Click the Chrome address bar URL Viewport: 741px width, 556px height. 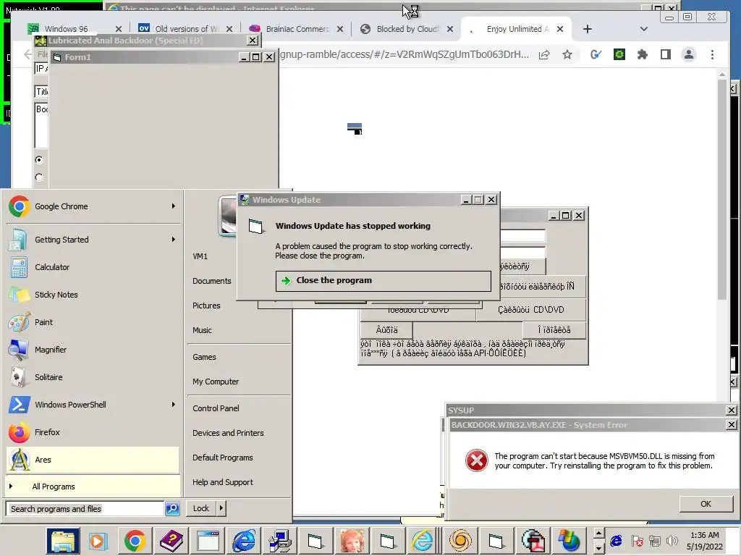(x=405, y=55)
